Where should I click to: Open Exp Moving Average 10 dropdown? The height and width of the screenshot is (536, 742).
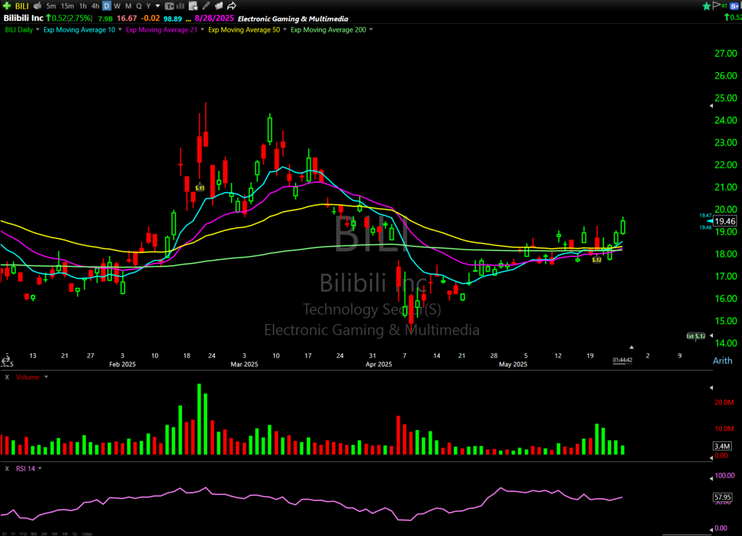click(x=120, y=30)
